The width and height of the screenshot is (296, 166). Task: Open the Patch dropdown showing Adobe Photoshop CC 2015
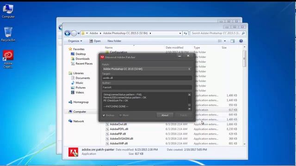[x=147, y=69]
